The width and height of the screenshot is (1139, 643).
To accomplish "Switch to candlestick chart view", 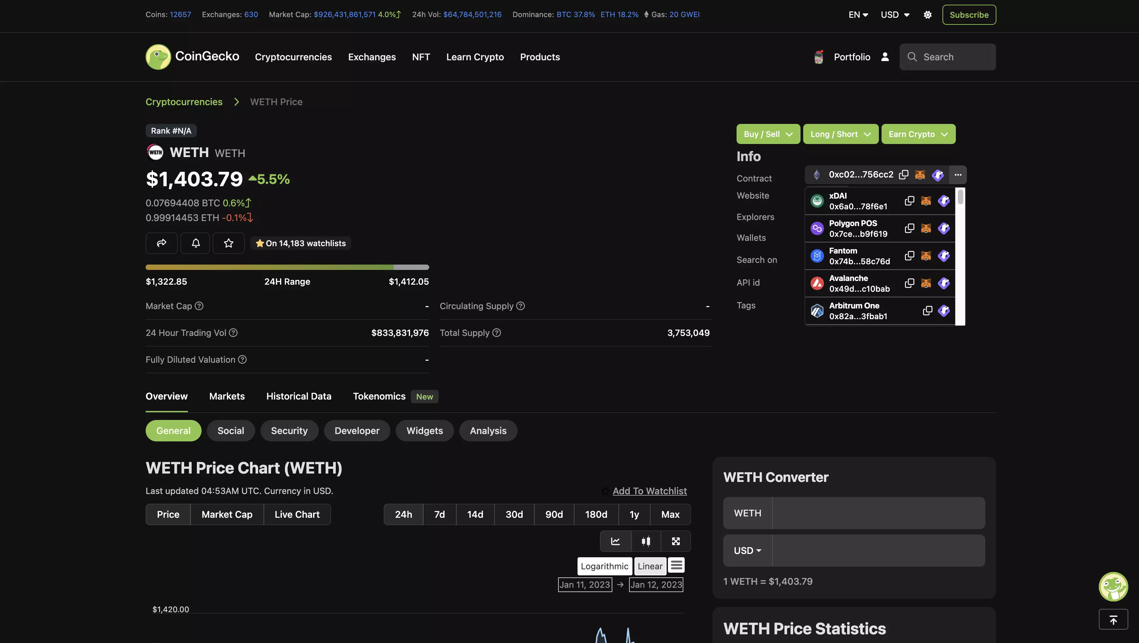I will 646,541.
